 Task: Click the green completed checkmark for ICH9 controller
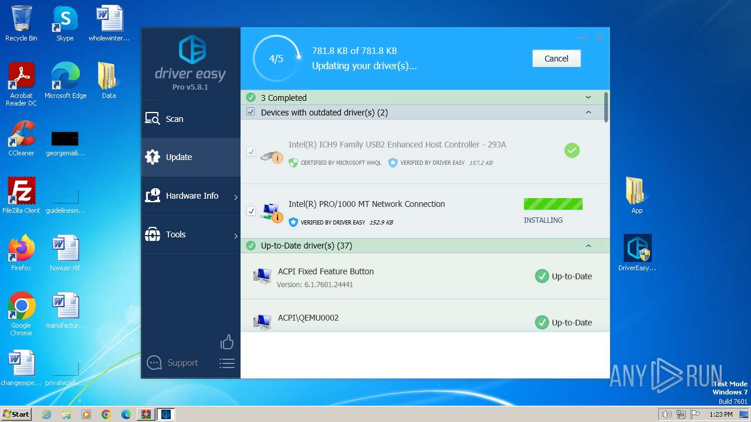click(x=572, y=151)
